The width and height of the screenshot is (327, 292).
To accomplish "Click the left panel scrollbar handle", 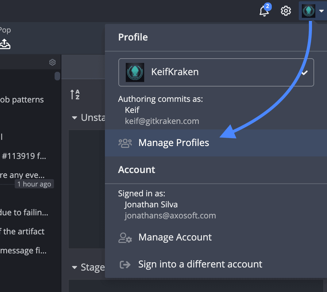I will (x=57, y=76).
